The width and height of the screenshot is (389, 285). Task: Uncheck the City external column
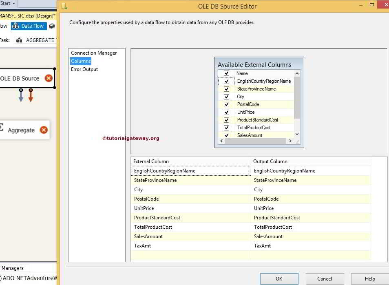point(227,97)
